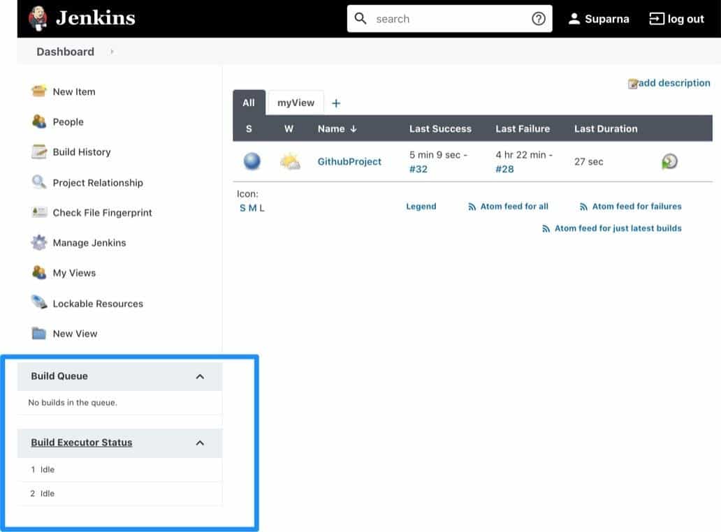Image resolution: width=721 pixels, height=532 pixels.
Task: Click the blue build status ball
Action: (x=251, y=161)
